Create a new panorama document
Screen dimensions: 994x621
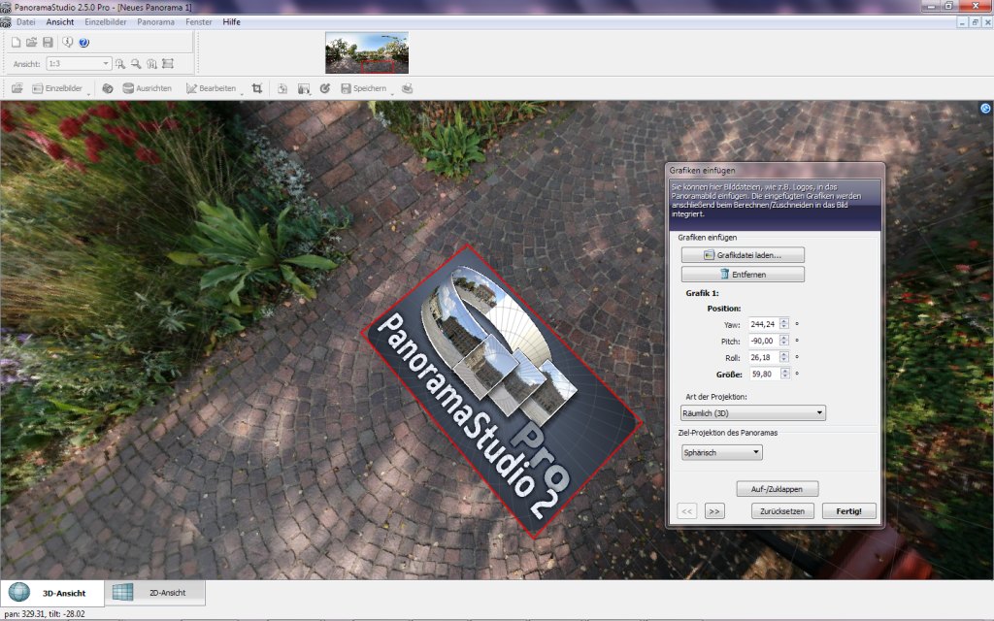pos(16,43)
